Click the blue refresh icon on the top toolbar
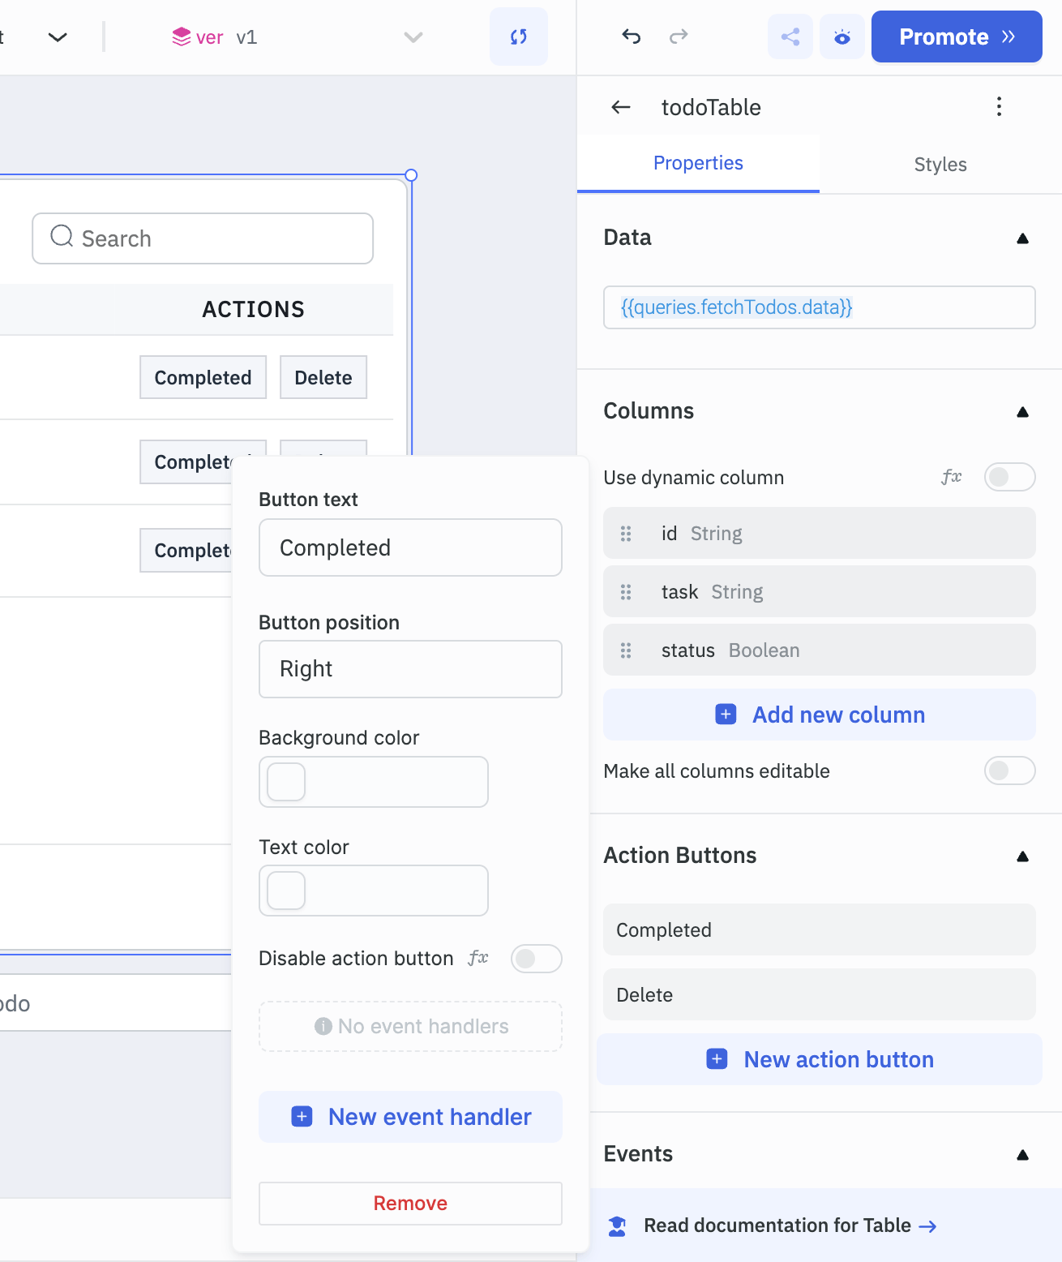 (x=519, y=36)
